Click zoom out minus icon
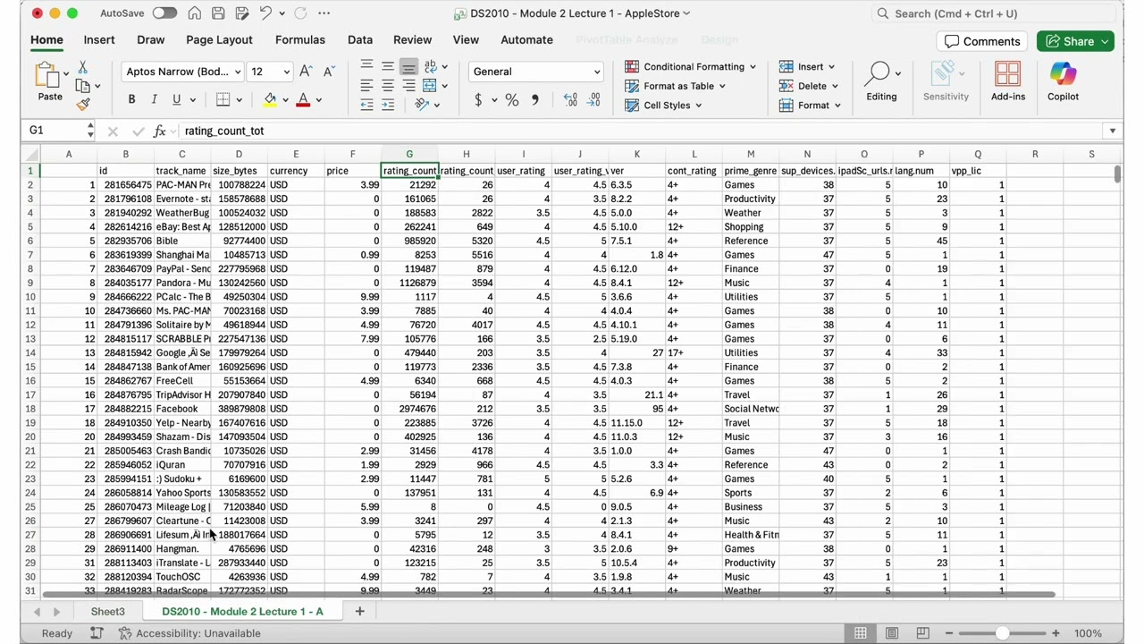The height and width of the screenshot is (644, 1144). [949, 633]
